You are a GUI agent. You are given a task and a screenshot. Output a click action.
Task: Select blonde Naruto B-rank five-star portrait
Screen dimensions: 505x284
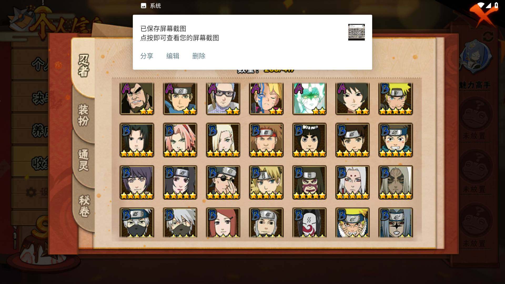(396, 99)
